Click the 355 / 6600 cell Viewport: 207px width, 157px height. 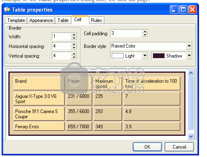[x=79, y=114]
